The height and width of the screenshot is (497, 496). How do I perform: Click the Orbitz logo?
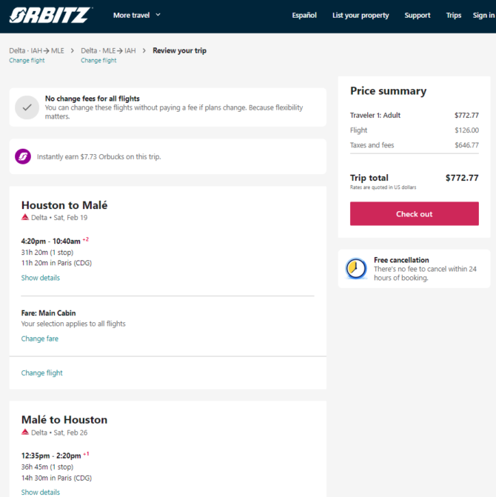(x=51, y=15)
